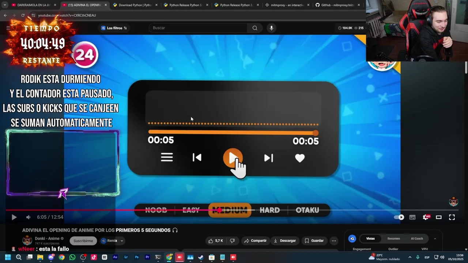Select the Resumen tab
This screenshot has height=263, width=468.
coord(394,239)
